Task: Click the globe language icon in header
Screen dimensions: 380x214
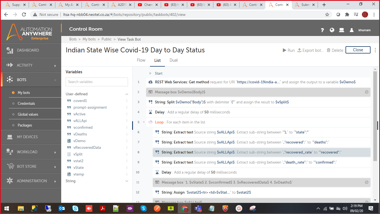Action: (x=332, y=30)
